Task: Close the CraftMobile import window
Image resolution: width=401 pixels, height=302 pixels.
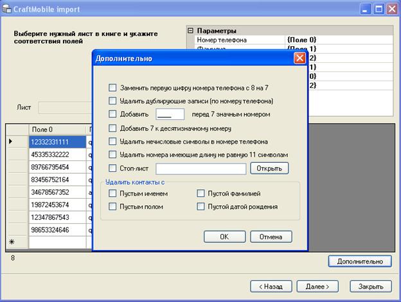Action: tap(392, 10)
